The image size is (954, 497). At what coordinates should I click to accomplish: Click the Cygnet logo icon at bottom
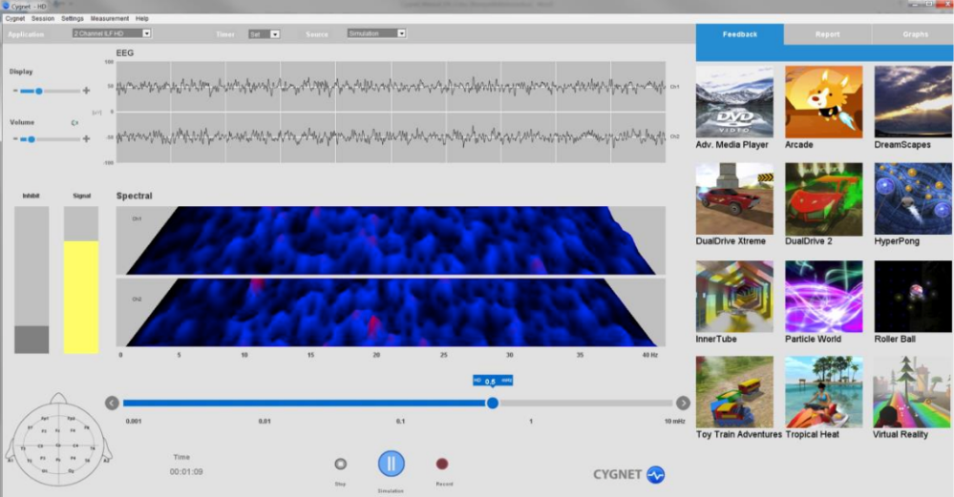pyautogui.click(x=655, y=474)
